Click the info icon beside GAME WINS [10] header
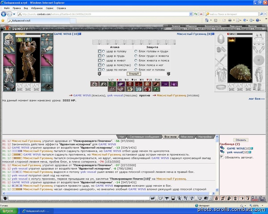268x214 pixels. [x=80, y=34]
